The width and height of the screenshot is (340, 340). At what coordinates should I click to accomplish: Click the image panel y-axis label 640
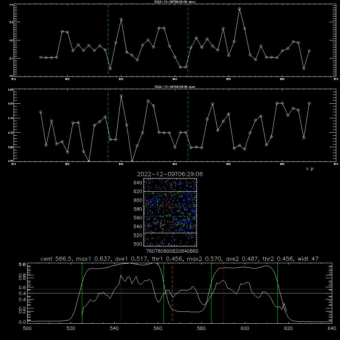click(138, 183)
